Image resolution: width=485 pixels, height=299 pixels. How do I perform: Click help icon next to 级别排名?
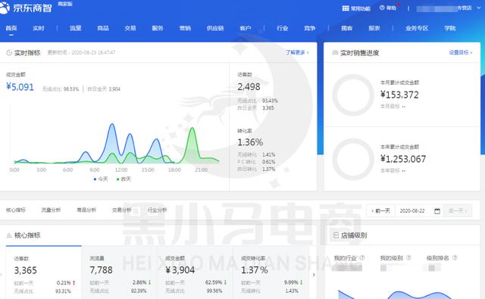click(455, 257)
